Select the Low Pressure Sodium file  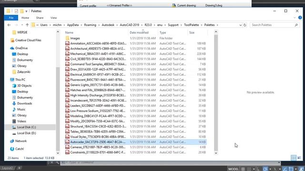tap(135, 111)
